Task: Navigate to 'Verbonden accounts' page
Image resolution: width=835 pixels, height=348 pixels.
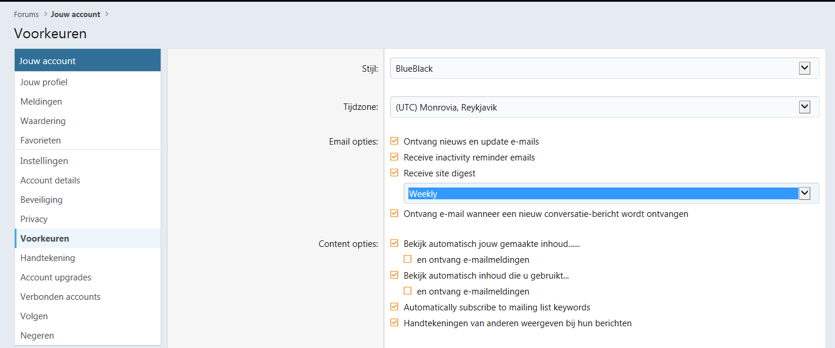Action: (x=60, y=297)
